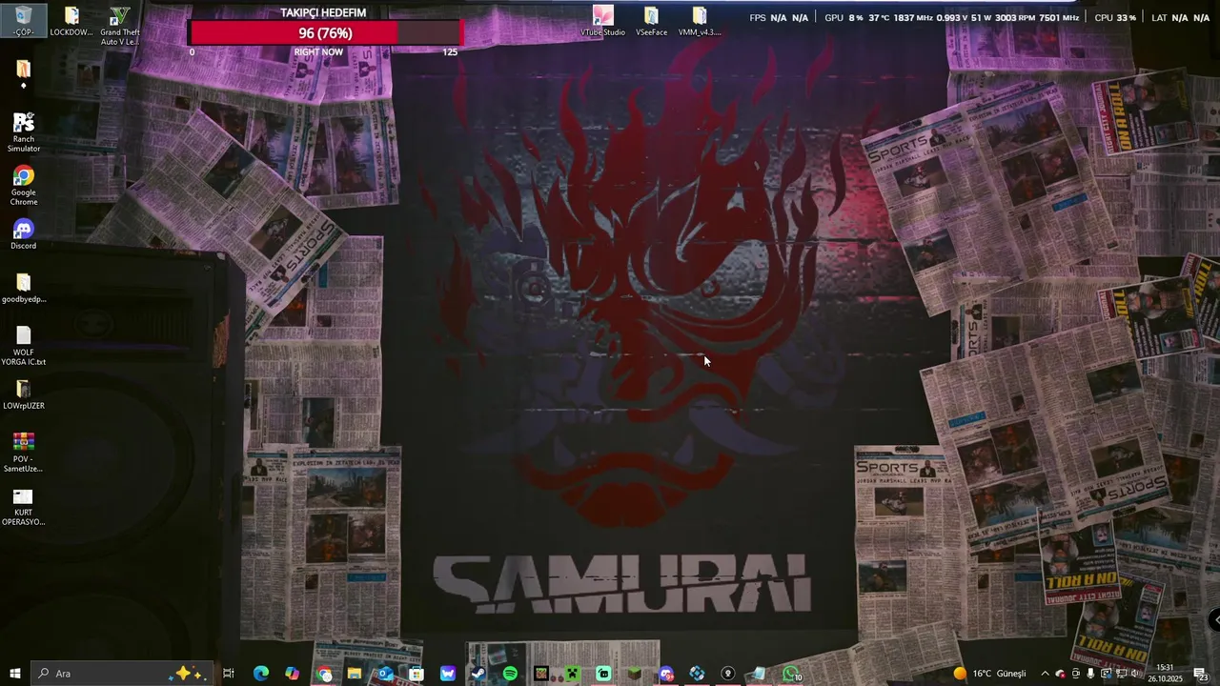Select the WOLF YORGA IC.txt file
This screenshot has width=1220, height=686.
(x=24, y=346)
